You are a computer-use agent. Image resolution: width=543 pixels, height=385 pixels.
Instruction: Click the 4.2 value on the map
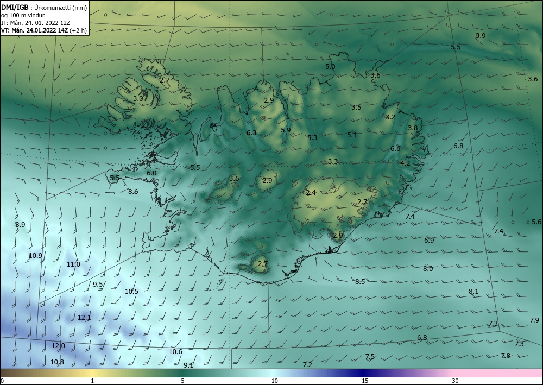pyautogui.click(x=405, y=163)
